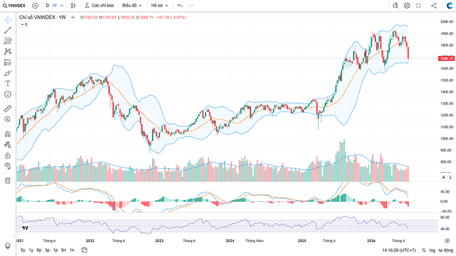Toggle hide all drawings eye icon
The image size is (456, 256).
coord(8,166)
